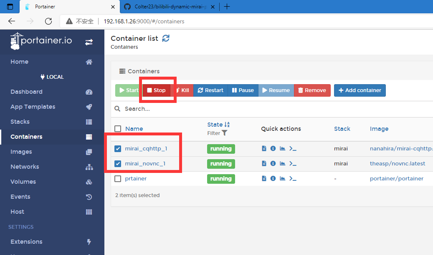433x255 pixels.
Task: Click the Start button
Action: coord(129,90)
